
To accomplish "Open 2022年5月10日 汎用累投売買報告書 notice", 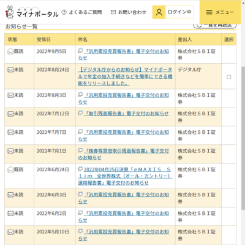I will [x=124, y=235].
